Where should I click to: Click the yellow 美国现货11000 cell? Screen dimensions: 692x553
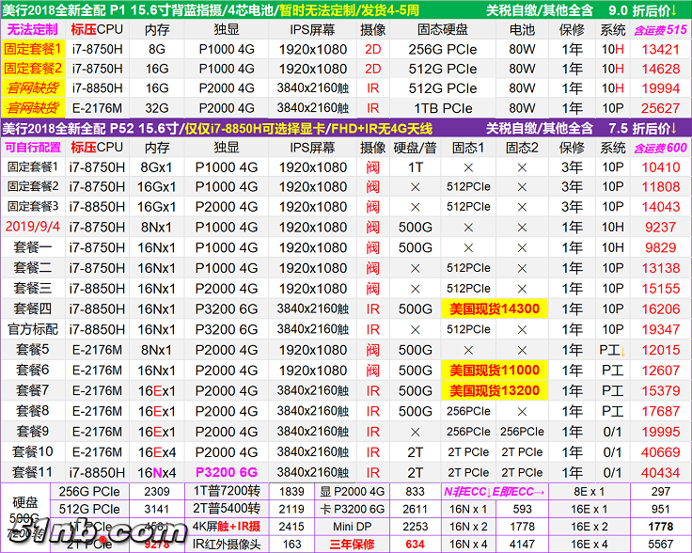pyautogui.click(x=495, y=370)
